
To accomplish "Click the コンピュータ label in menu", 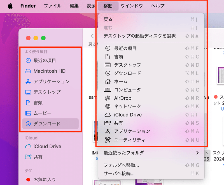I will click(x=127, y=90).
